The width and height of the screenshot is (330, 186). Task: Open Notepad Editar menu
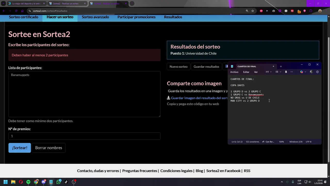(246, 72)
